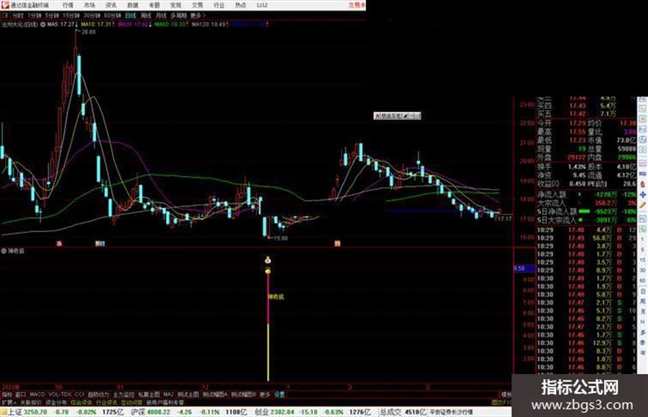Select the VOL-TDX indicator tab
The image size is (648, 417).
click(60, 394)
